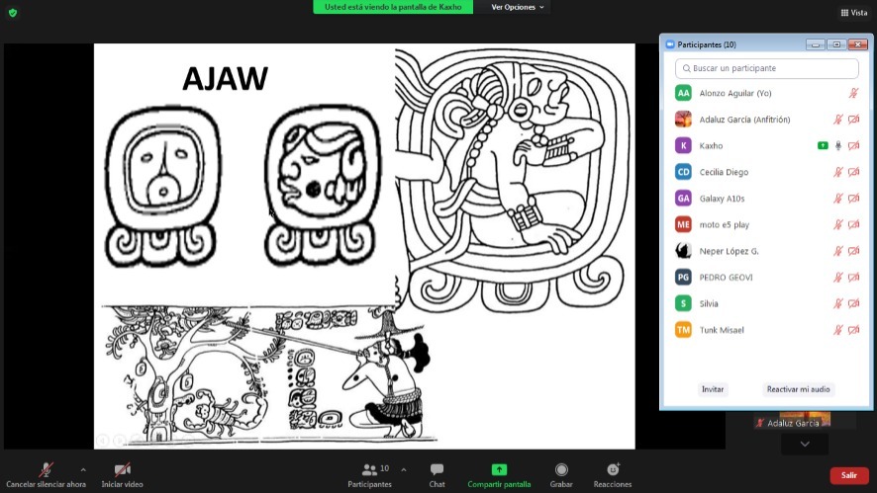877x493 pixels.
Task: Click video-off camera icon for Galaxy A10s
Action: point(853,199)
